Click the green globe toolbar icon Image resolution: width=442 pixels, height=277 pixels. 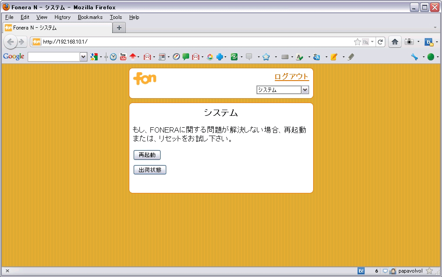[431, 57]
